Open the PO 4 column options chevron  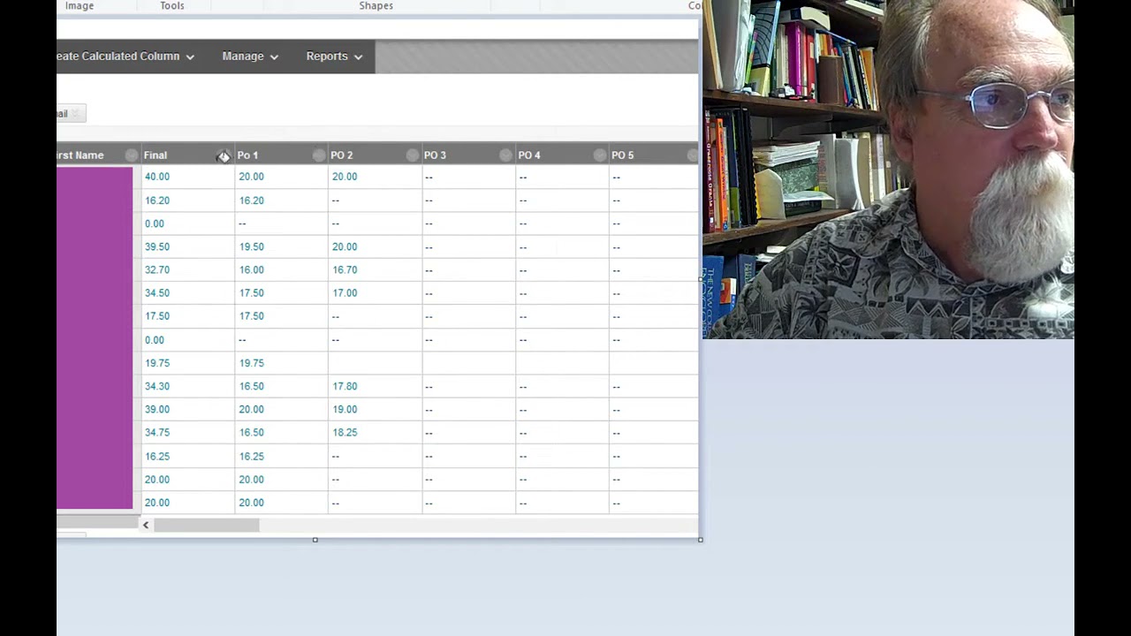pos(600,155)
